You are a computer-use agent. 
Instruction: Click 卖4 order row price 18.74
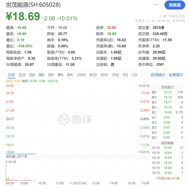(168, 97)
